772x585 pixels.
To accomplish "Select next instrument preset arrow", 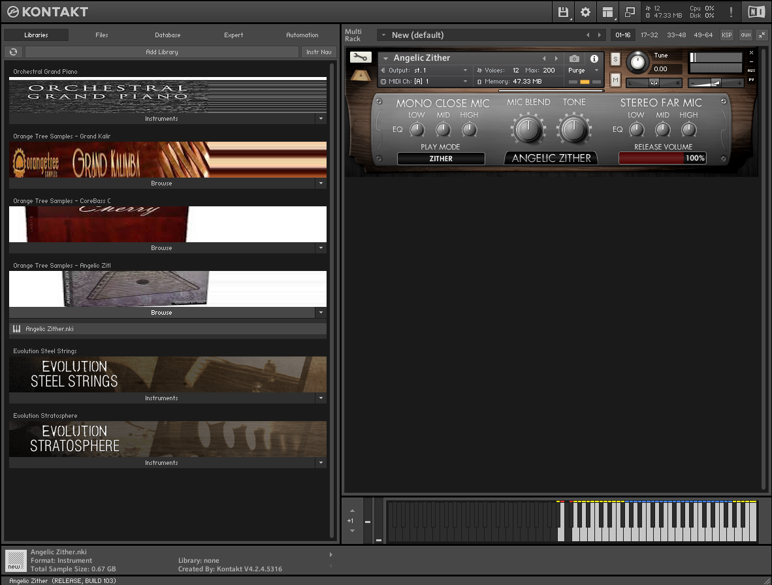I will (x=556, y=59).
